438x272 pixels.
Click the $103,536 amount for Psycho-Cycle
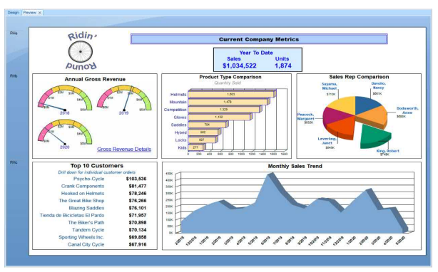(136, 179)
